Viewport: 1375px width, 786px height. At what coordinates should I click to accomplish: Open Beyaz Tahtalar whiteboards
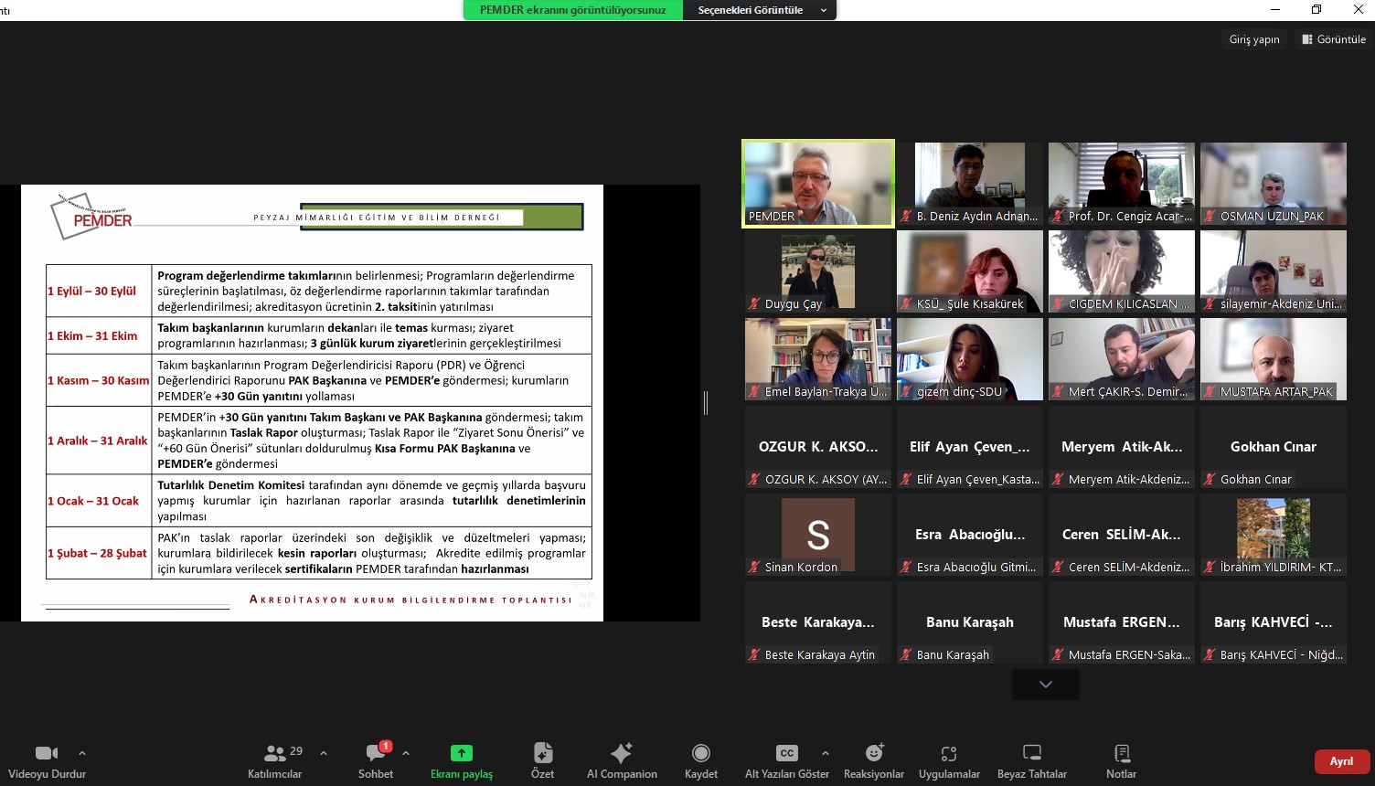pos(1031,760)
